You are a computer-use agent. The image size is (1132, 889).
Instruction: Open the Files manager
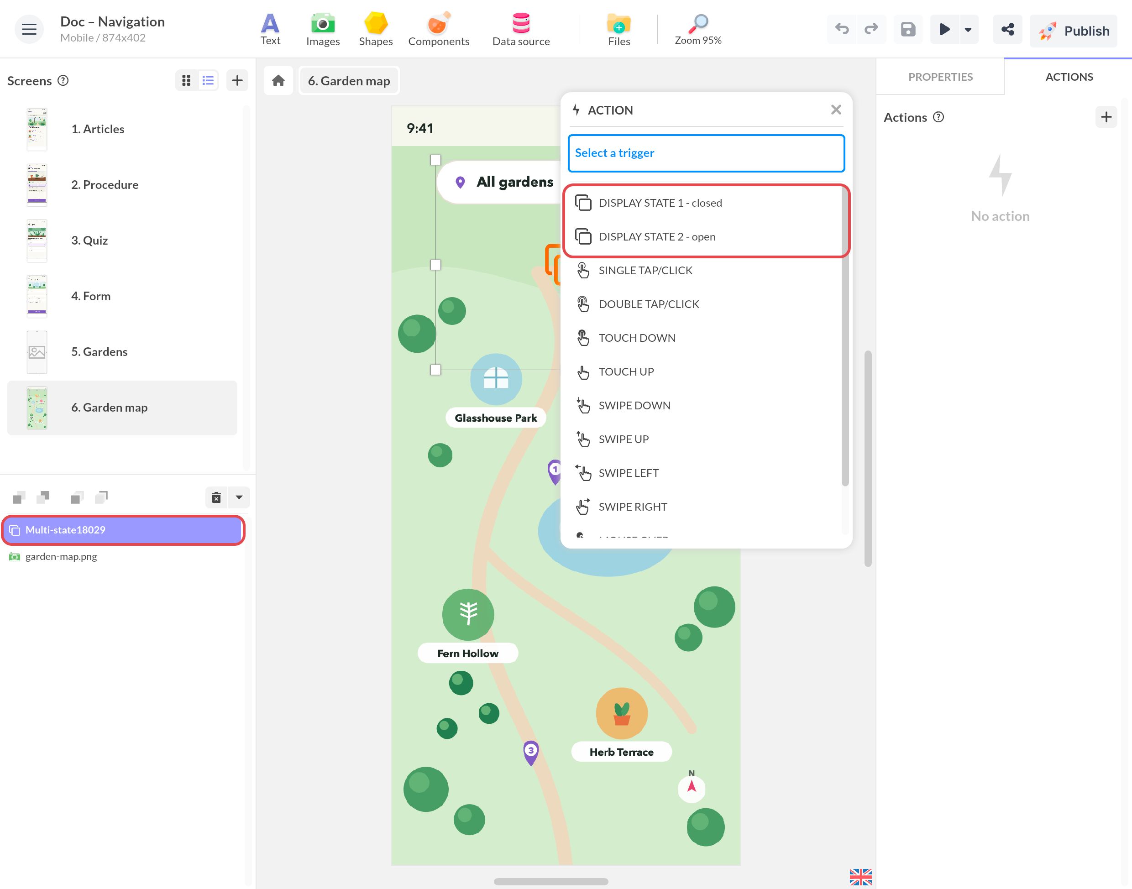pos(619,30)
